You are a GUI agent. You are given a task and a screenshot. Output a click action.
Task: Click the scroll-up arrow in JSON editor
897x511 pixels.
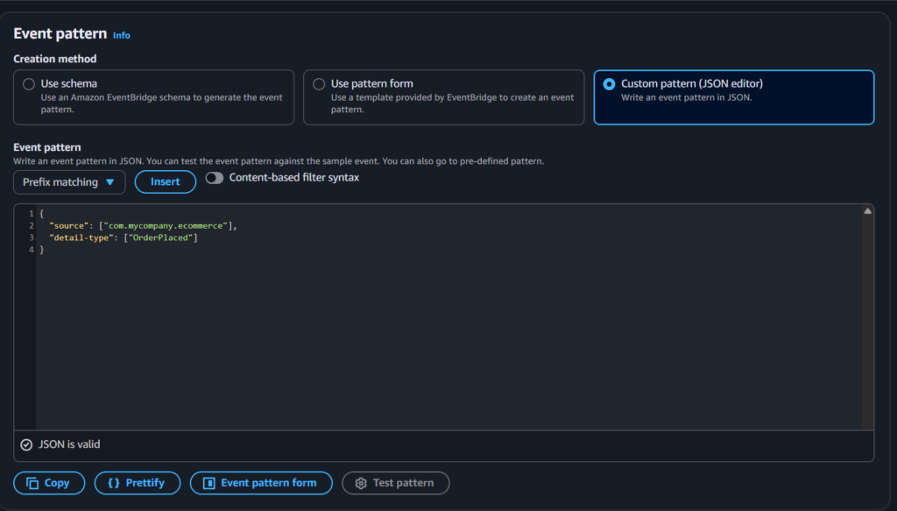[867, 211]
